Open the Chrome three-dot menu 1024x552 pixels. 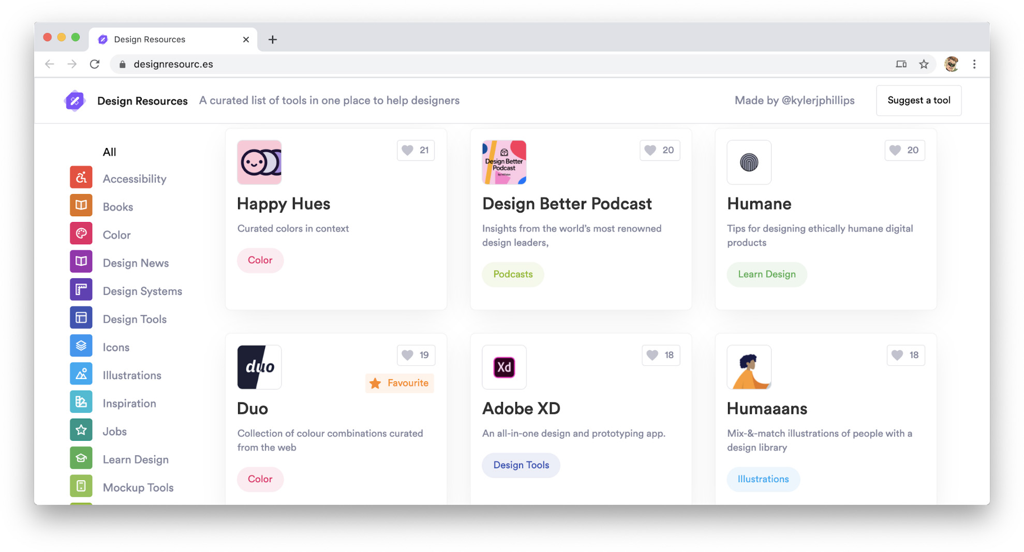pos(974,64)
